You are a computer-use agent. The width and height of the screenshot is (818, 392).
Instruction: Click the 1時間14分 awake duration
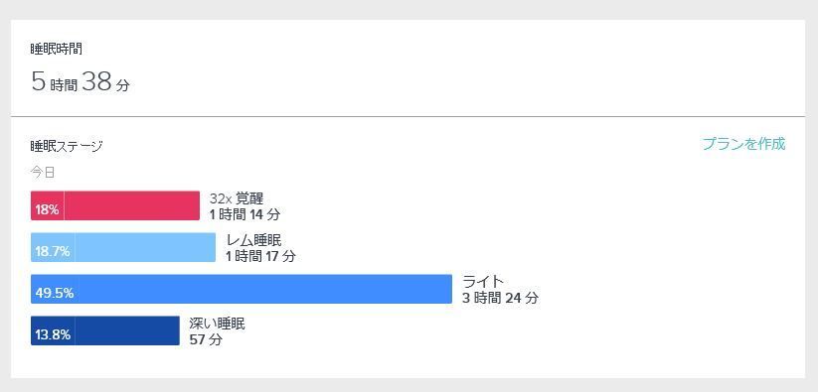[245, 214]
